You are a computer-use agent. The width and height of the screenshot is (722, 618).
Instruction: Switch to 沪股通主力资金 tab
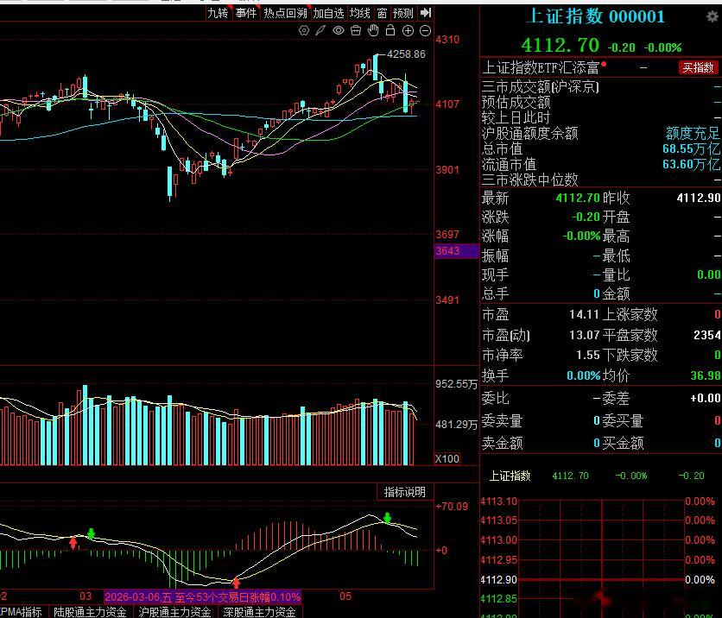click(x=174, y=612)
